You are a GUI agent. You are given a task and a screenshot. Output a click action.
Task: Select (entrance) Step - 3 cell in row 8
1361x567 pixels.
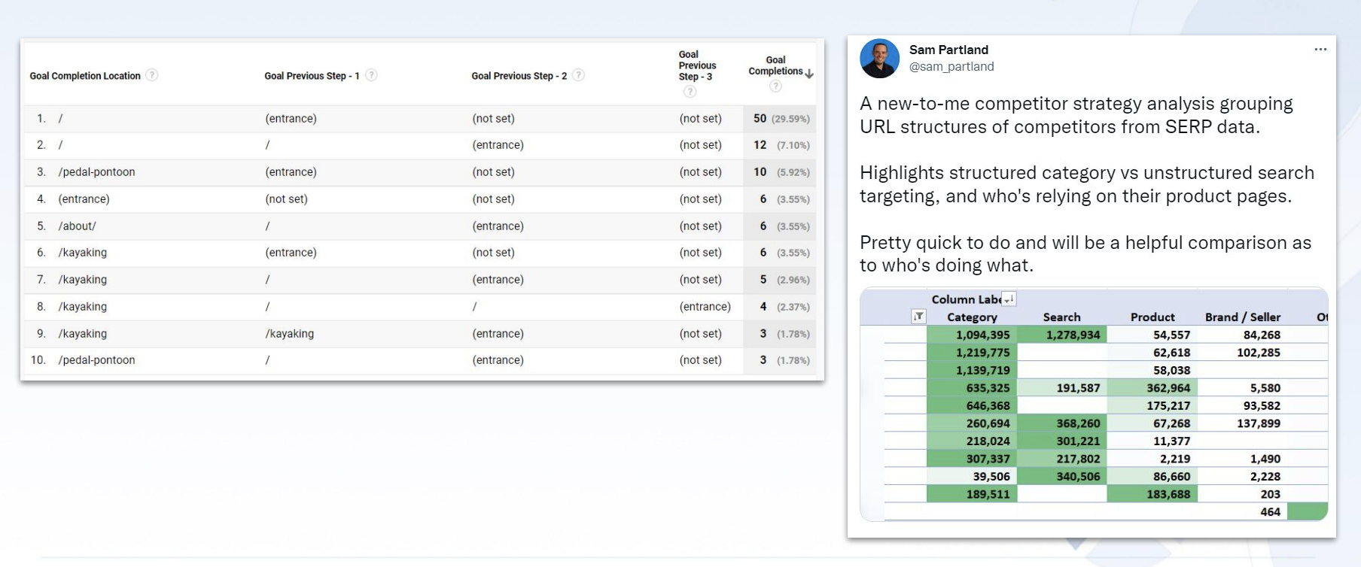tap(705, 307)
